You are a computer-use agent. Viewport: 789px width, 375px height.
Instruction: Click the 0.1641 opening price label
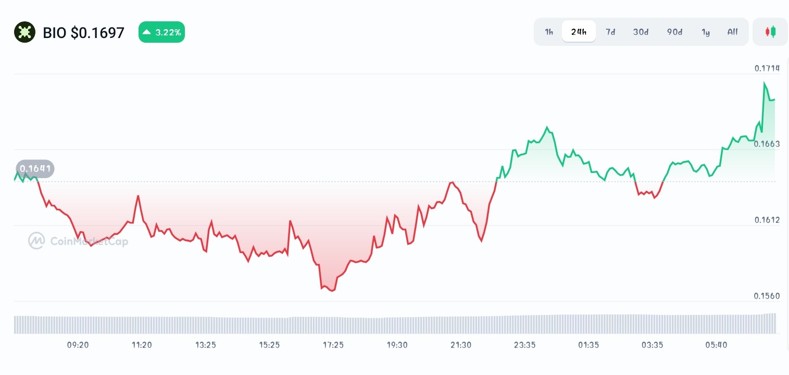click(x=35, y=169)
